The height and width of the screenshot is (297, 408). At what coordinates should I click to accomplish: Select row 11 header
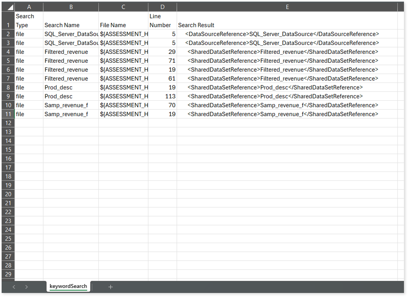tap(8, 114)
